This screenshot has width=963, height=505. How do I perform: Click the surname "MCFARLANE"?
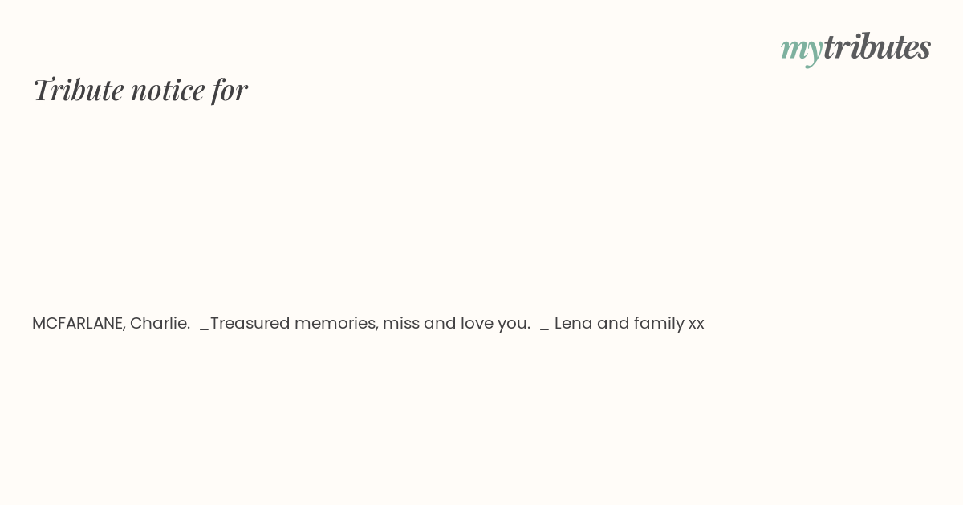click(79, 324)
